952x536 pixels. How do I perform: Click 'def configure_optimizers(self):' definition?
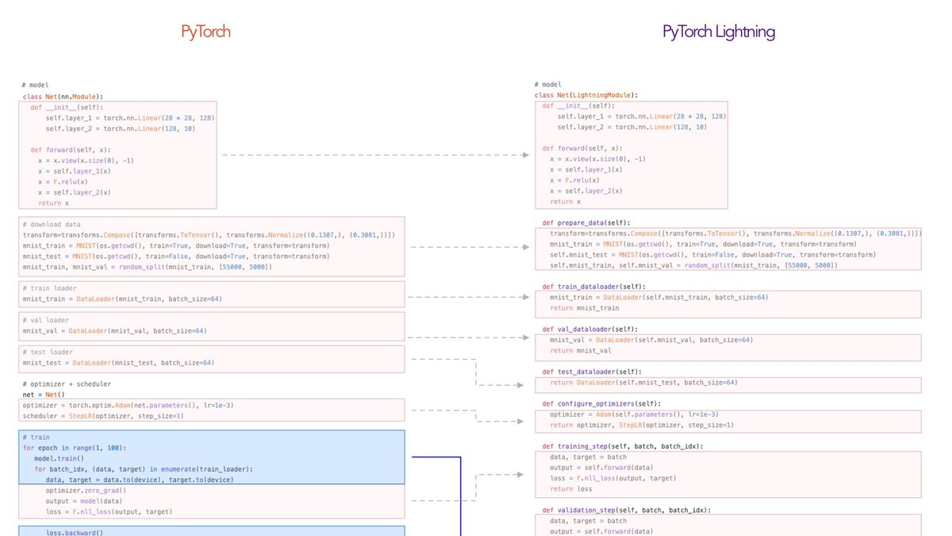tap(601, 403)
